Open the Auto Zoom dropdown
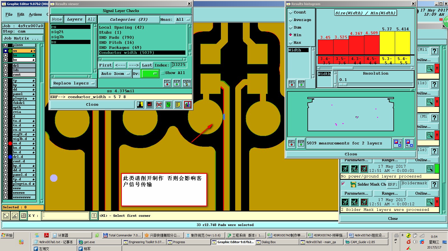 click(115, 74)
